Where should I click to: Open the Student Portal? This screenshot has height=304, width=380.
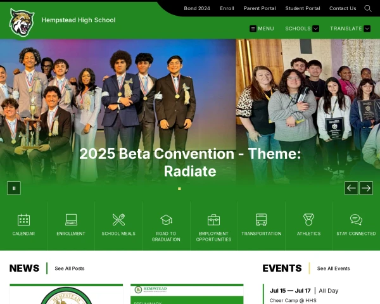303,8
